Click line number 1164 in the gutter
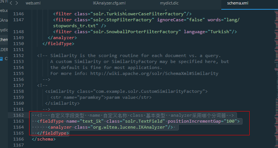 click(x=18, y=127)
